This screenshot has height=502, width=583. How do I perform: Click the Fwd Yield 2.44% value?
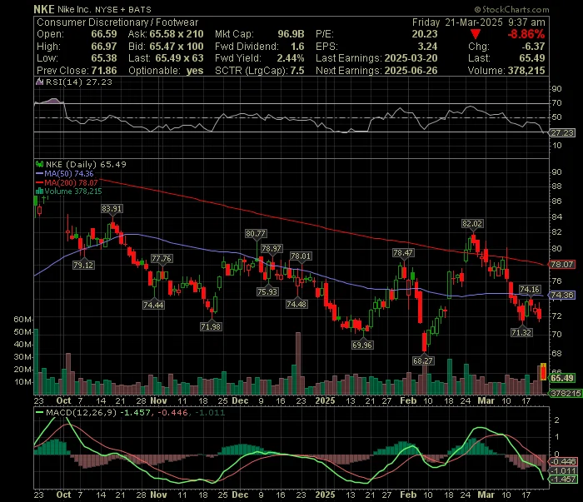(x=291, y=58)
